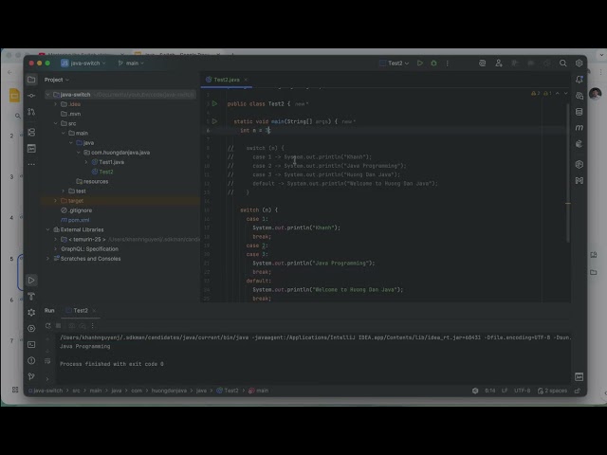Open the Structure tool window icon

click(31, 133)
